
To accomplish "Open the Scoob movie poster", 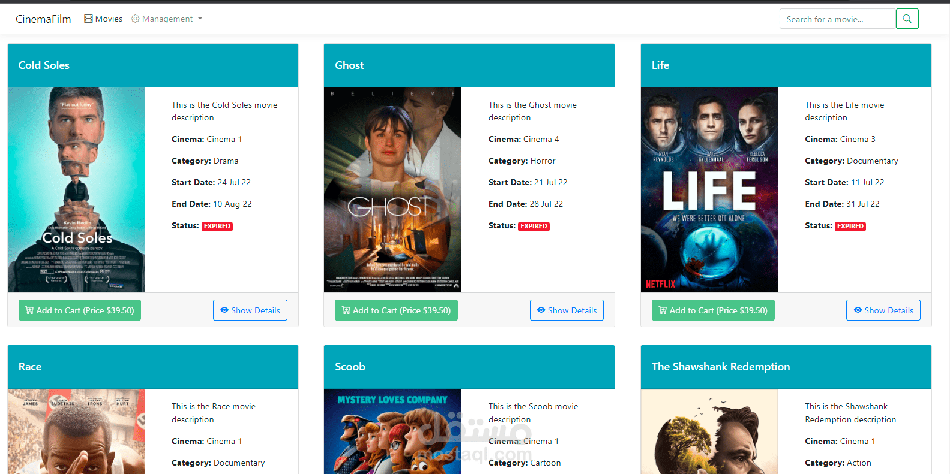I will coord(392,431).
